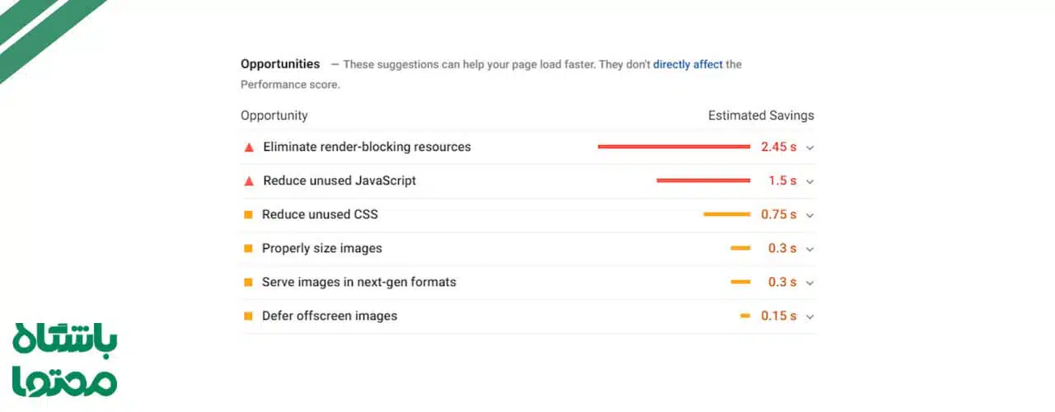Expand the Reduce unused CSS chevron
The image size is (1055, 412).
[x=809, y=216]
